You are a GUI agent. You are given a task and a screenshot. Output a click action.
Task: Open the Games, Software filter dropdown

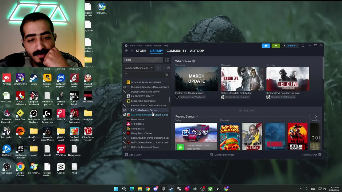tap(139, 68)
